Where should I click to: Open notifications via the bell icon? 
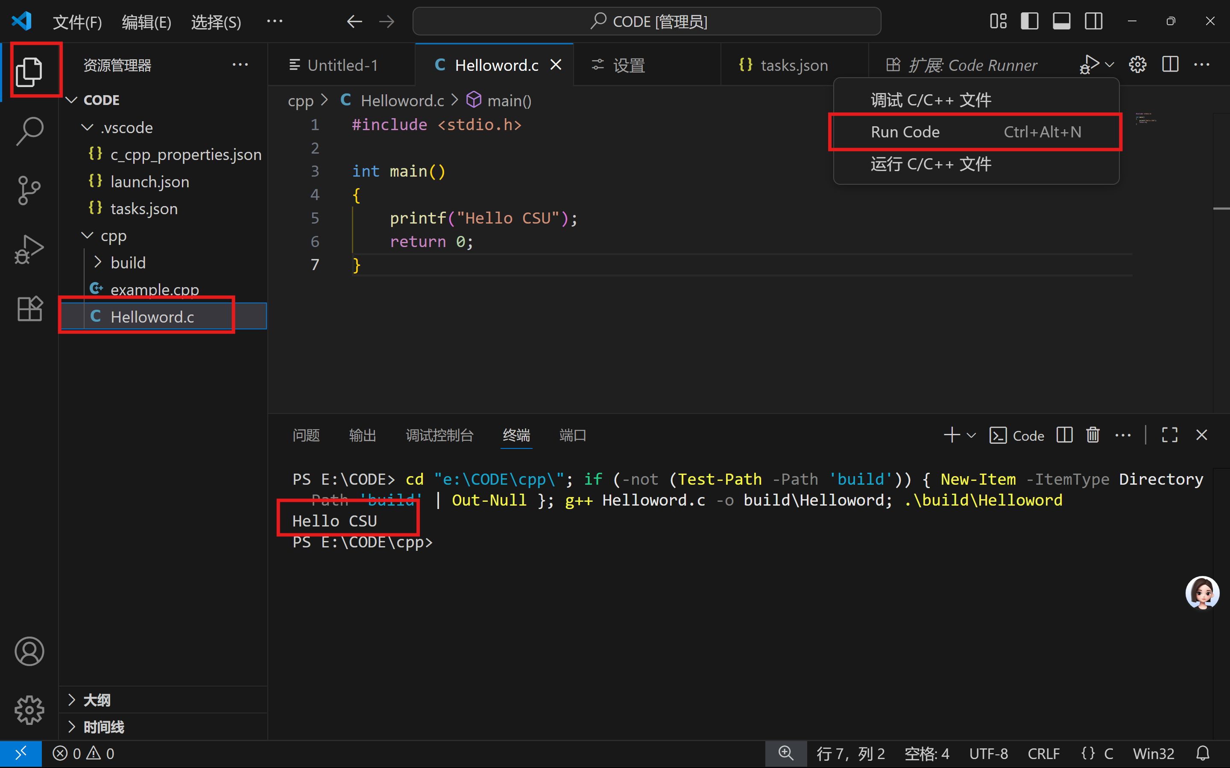pos(1204,753)
